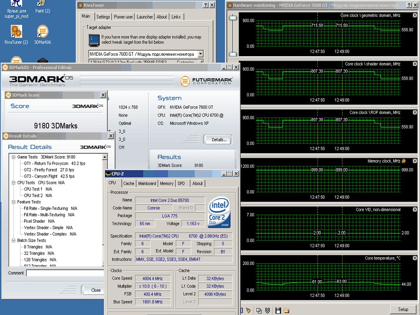Switch to the SPD tab in CPU-Z

click(x=181, y=183)
